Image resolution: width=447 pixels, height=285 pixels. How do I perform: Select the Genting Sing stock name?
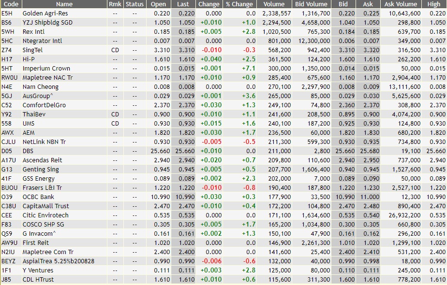click(41, 170)
